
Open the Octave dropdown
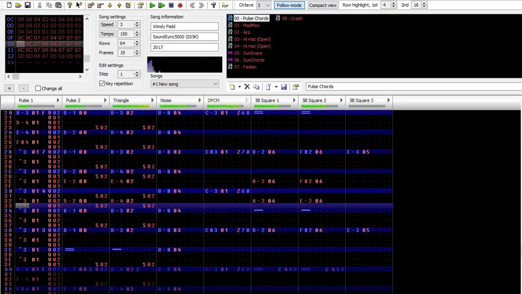click(x=268, y=5)
